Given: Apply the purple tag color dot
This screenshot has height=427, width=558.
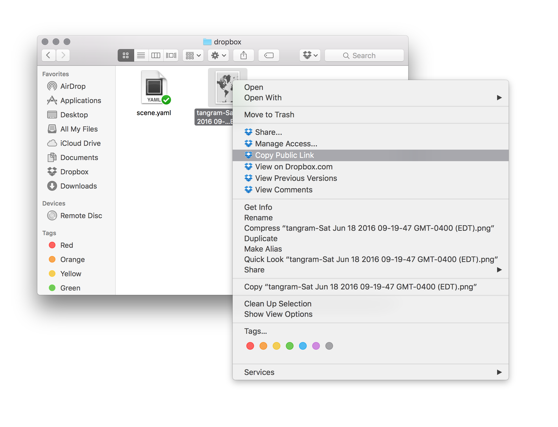Looking at the screenshot, I should (316, 346).
